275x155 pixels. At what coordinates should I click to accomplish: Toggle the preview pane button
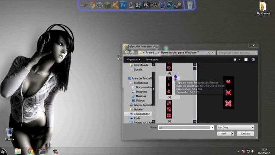246,59
